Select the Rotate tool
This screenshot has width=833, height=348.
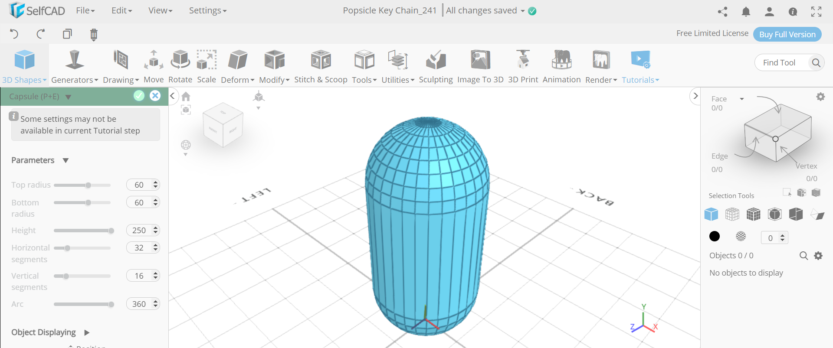[x=180, y=66]
